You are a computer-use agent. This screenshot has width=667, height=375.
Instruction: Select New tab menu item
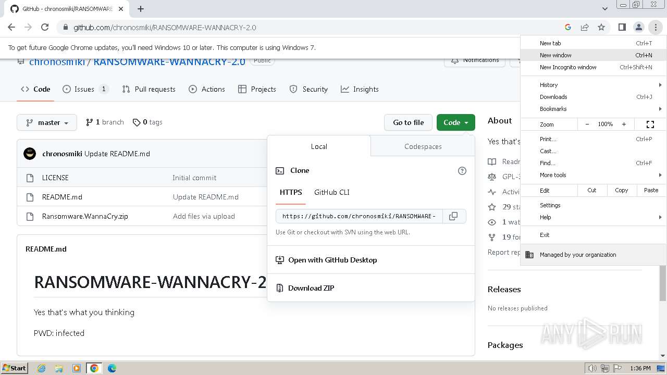(593, 43)
